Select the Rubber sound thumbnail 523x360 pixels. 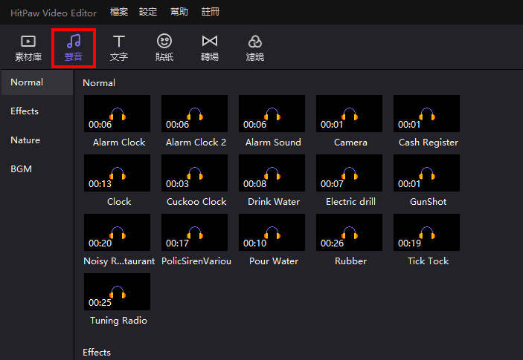coord(349,232)
